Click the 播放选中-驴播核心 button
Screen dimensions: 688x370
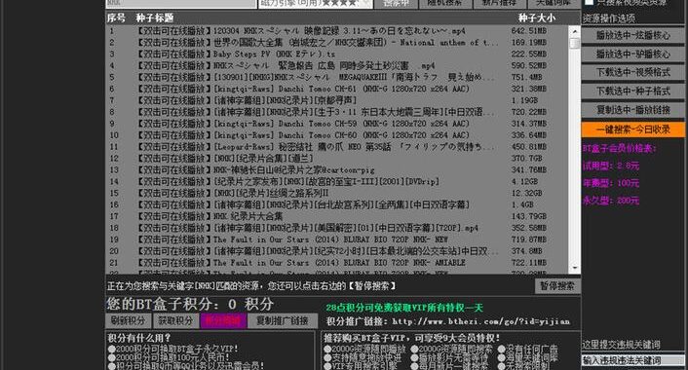[x=632, y=54]
